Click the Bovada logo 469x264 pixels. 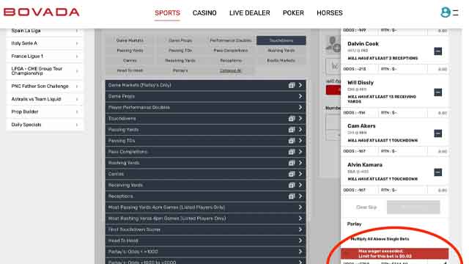pos(41,12)
